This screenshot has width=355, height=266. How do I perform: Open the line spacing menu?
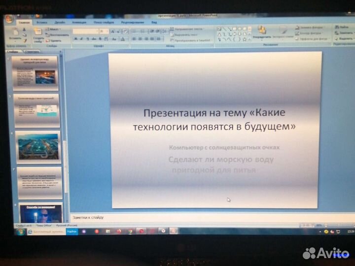(165, 31)
